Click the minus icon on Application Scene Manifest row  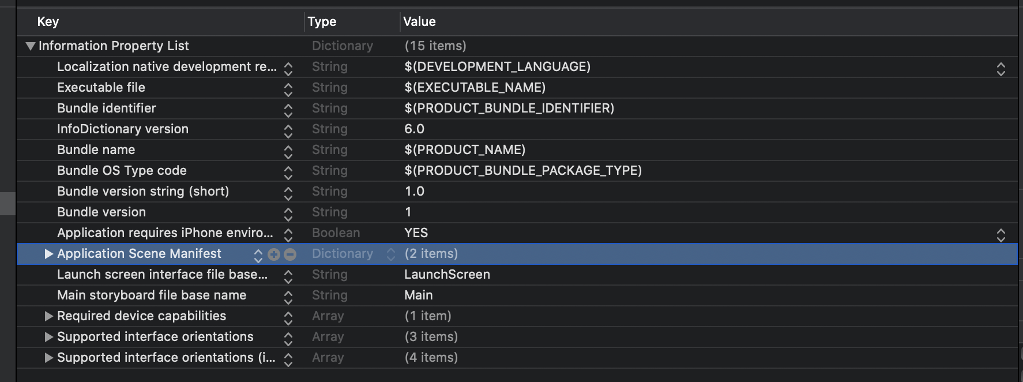290,254
